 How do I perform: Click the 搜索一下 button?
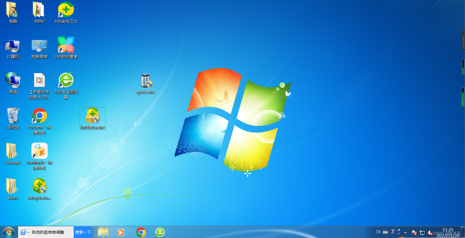83,232
